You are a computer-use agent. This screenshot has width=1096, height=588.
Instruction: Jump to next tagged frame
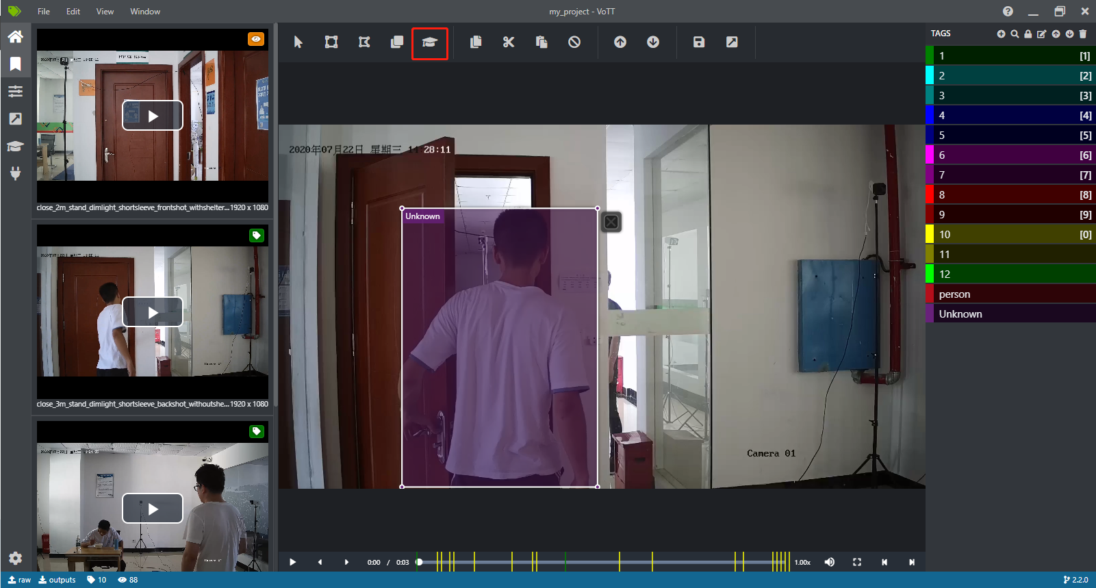click(x=912, y=562)
